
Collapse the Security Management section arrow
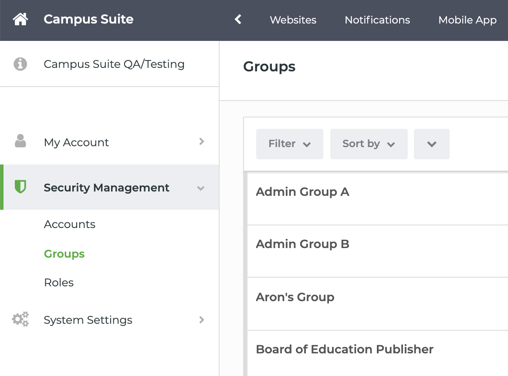pos(201,188)
